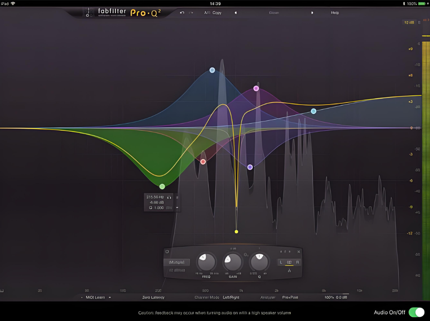Open the preset name menu in top bar

tap(274, 13)
